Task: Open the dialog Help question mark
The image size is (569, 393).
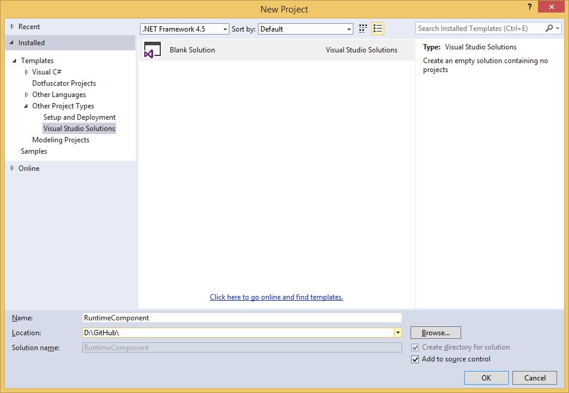Action: point(530,7)
